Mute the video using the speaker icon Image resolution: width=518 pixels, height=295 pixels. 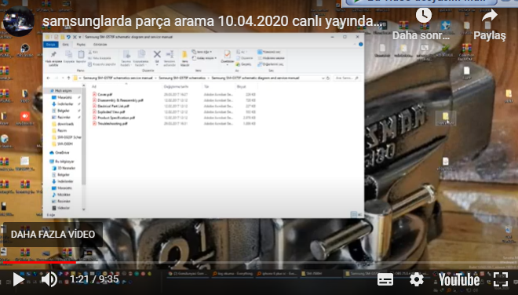point(49,279)
